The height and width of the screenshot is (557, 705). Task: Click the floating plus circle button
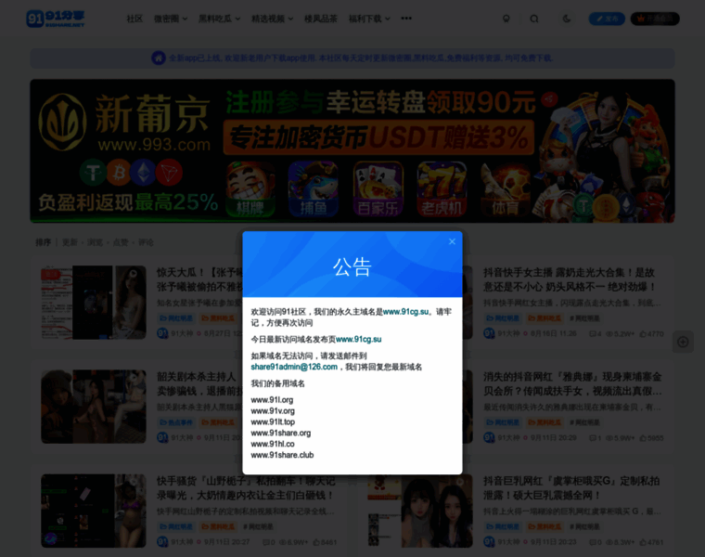click(683, 342)
